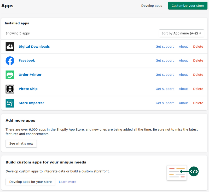View About for Digital Downloads
The image size is (209, 192).
click(183, 47)
